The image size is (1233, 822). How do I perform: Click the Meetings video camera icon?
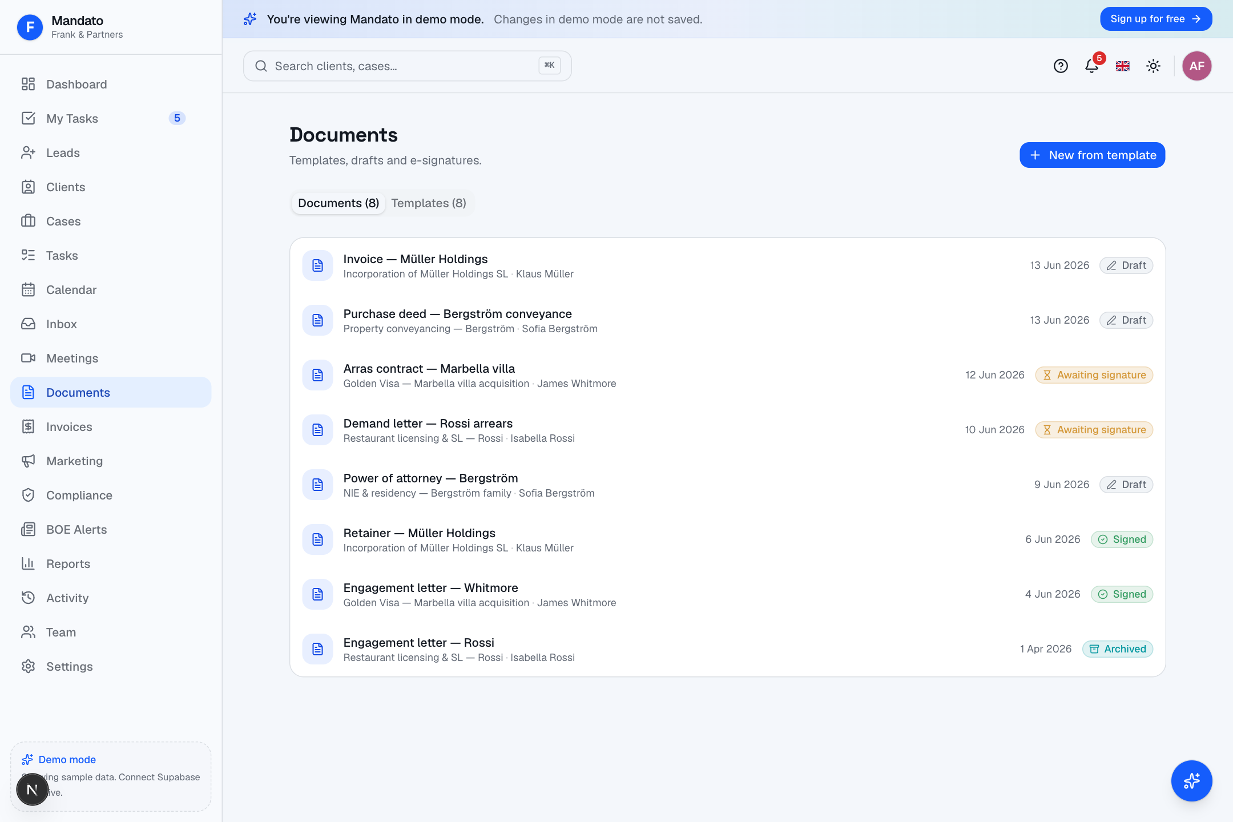pyautogui.click(x=28, y=358)
